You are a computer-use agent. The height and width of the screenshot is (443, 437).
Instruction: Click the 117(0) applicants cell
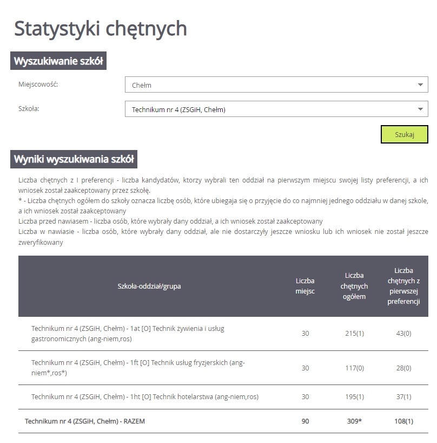pos(354,368)
